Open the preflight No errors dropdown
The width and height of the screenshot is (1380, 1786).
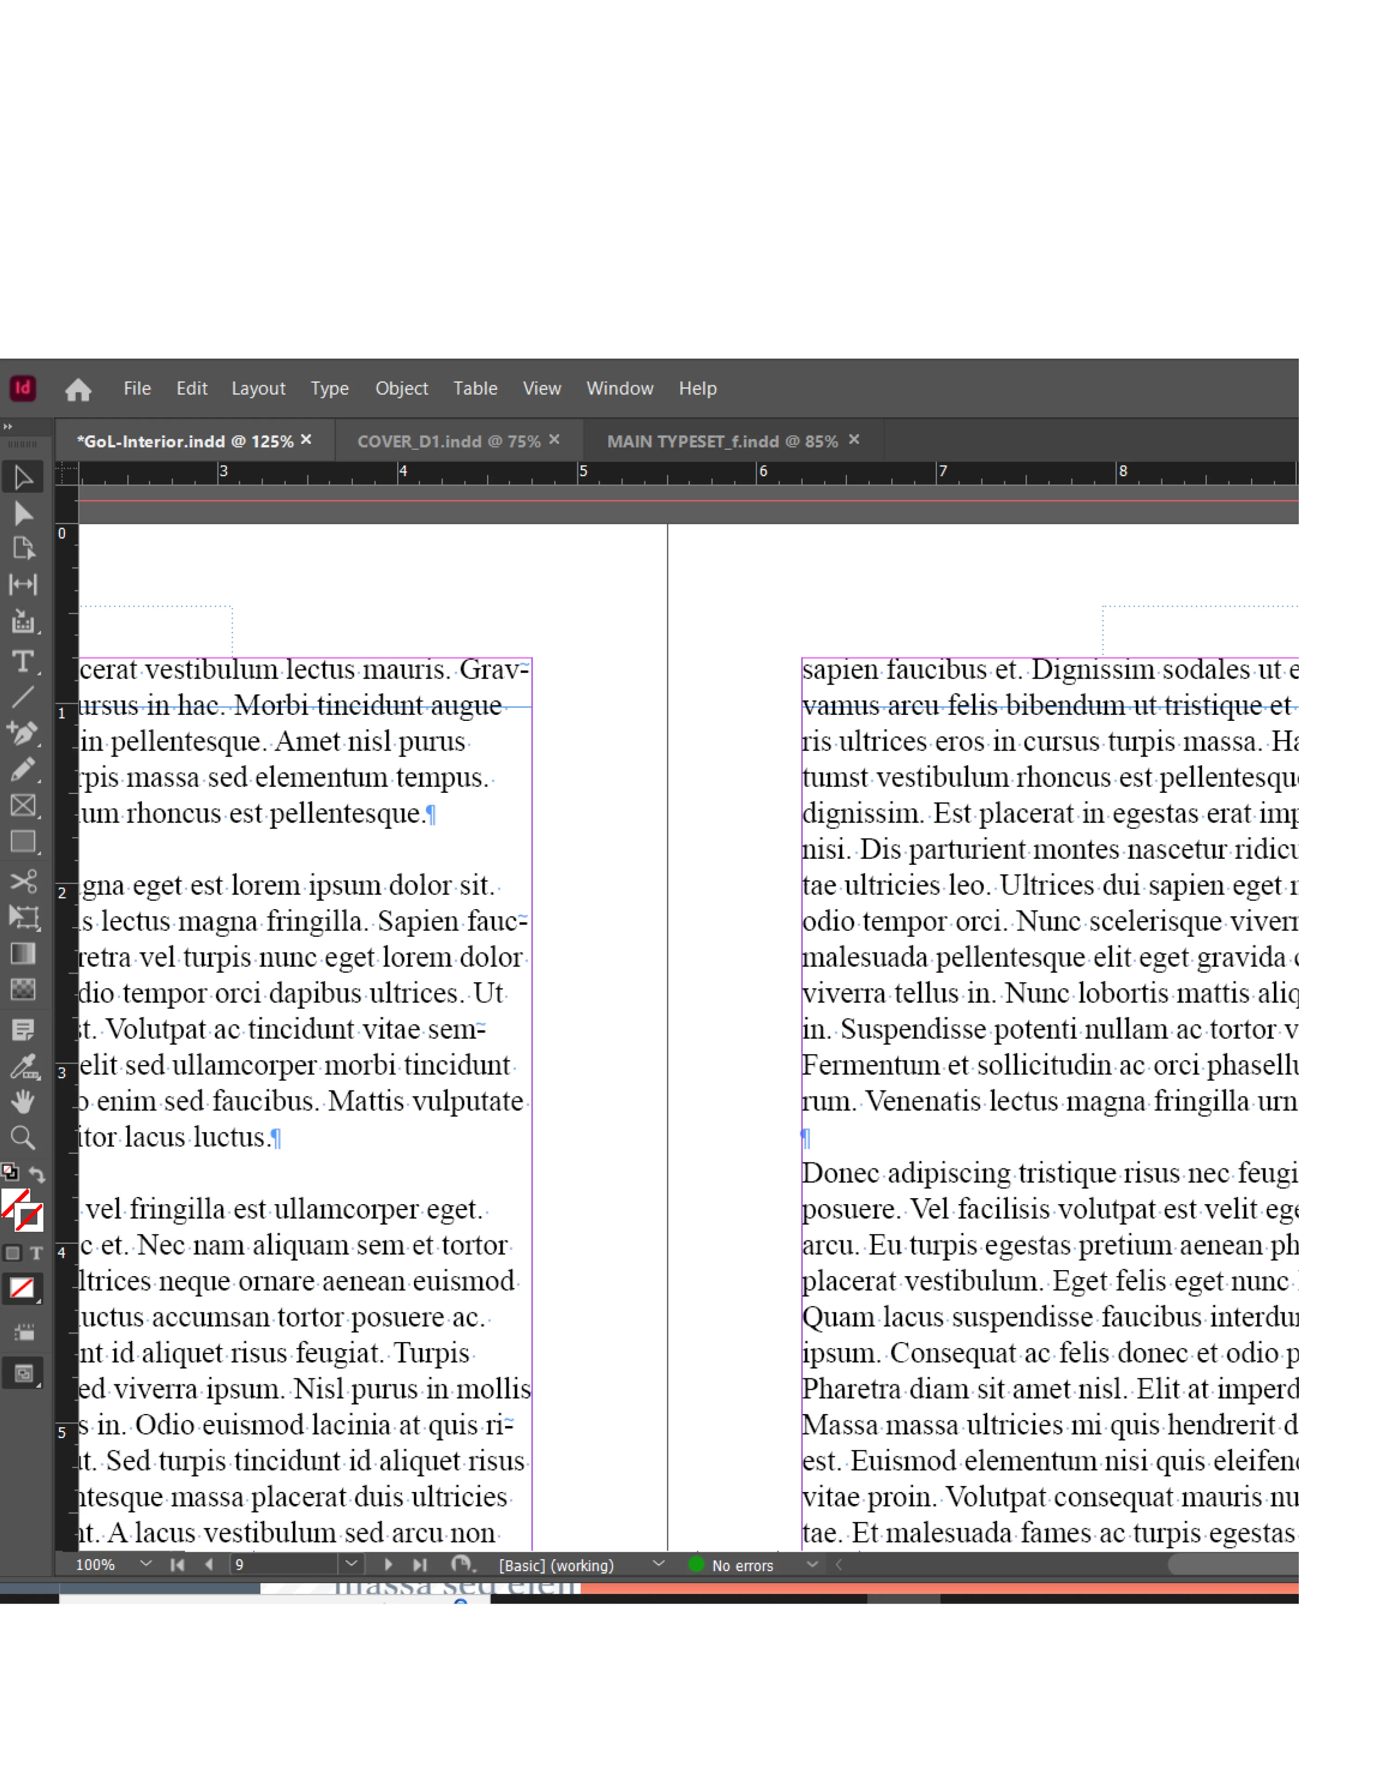click(812, 1565)
